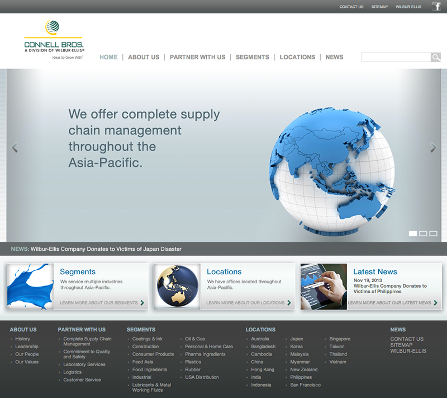Open Customer Service footer link
The height and width of the screenshot is (398, 447).
point(82,380)
